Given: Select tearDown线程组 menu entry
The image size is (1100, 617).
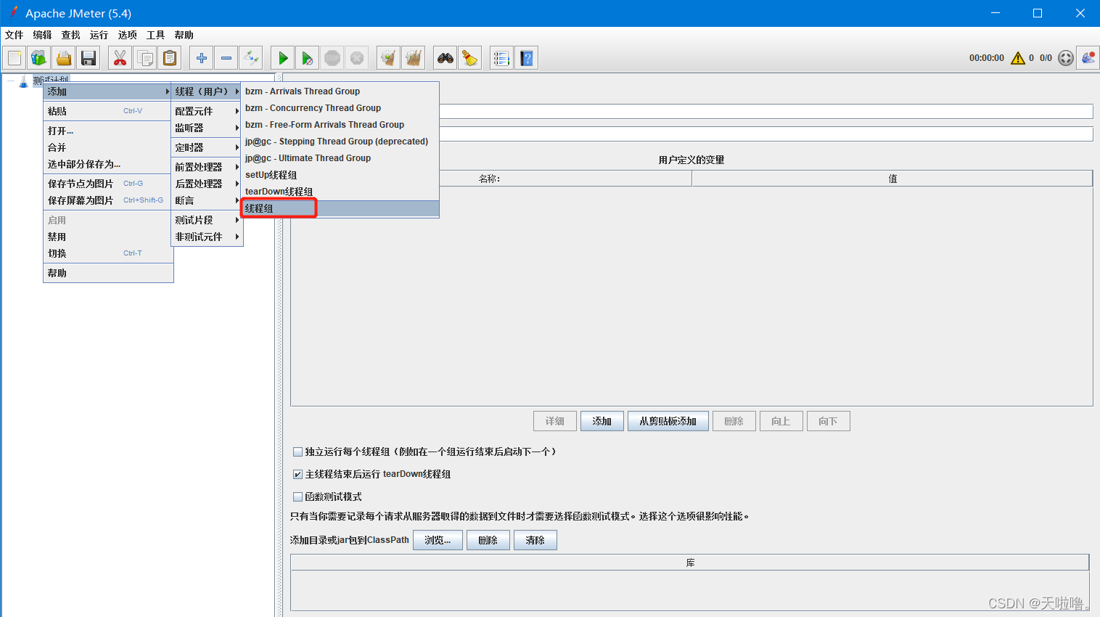Looking at the screenshot, I should tap(340, 192).
